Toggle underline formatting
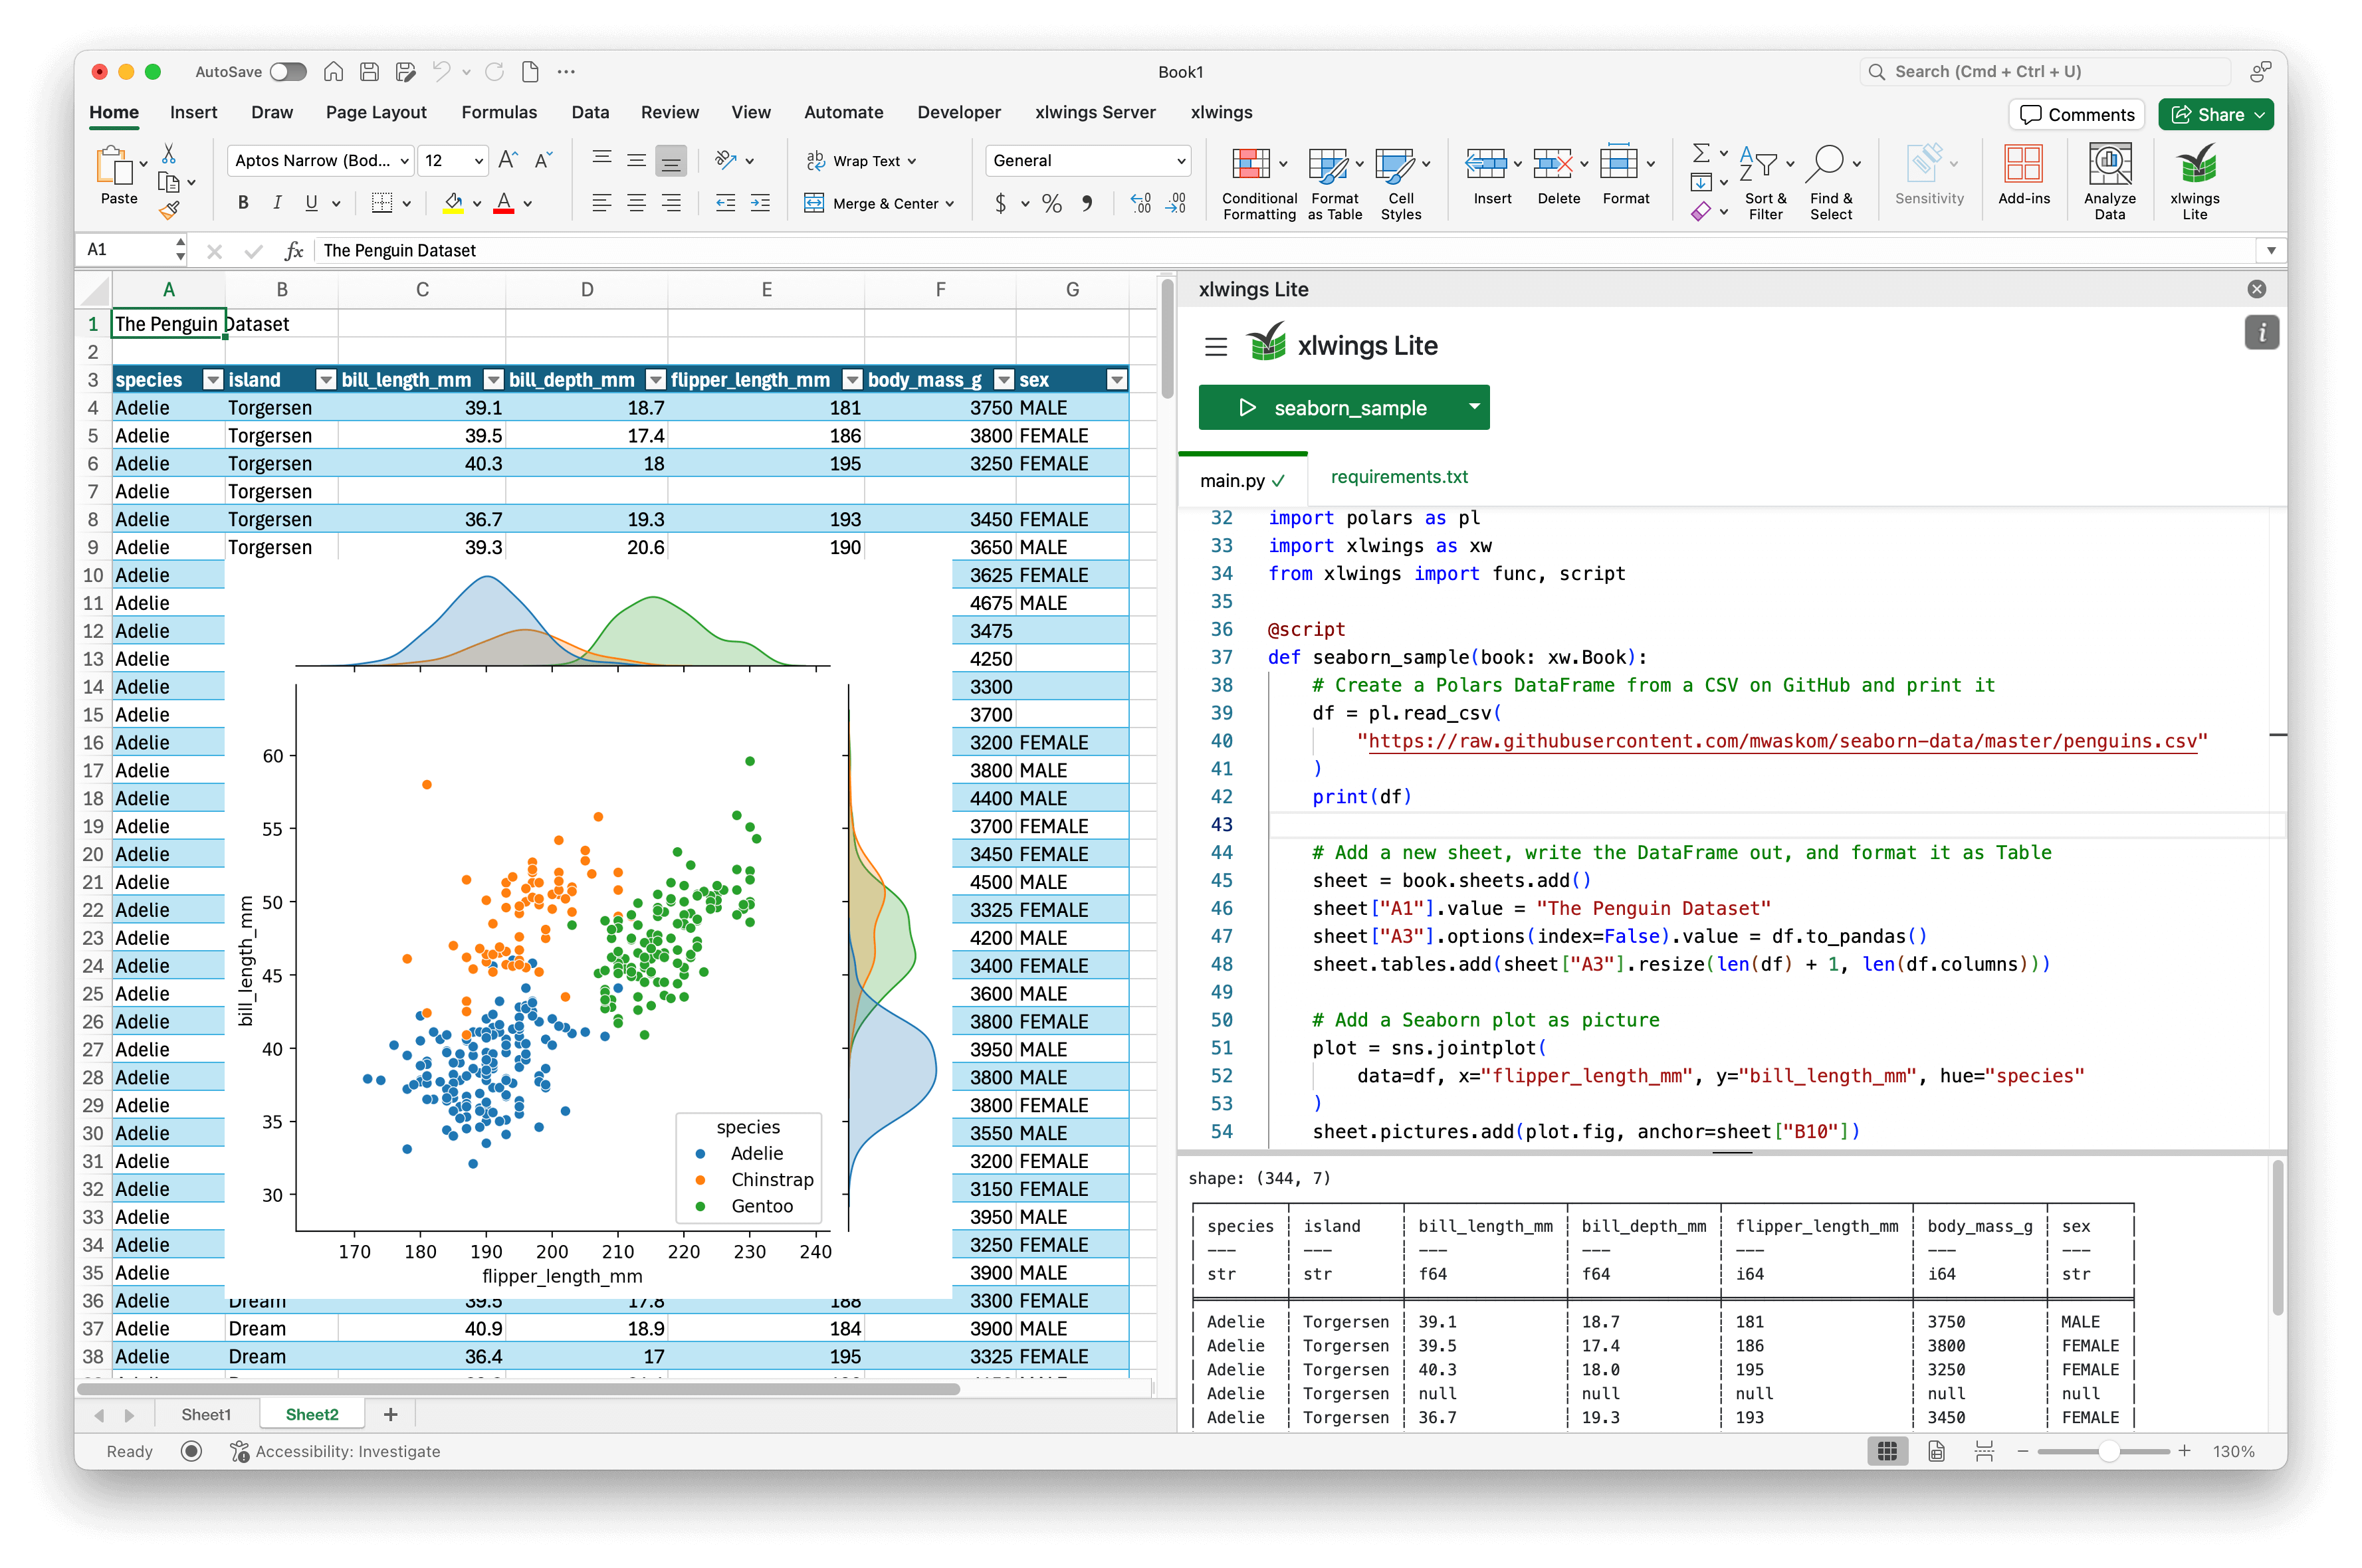 click(312, 202)
